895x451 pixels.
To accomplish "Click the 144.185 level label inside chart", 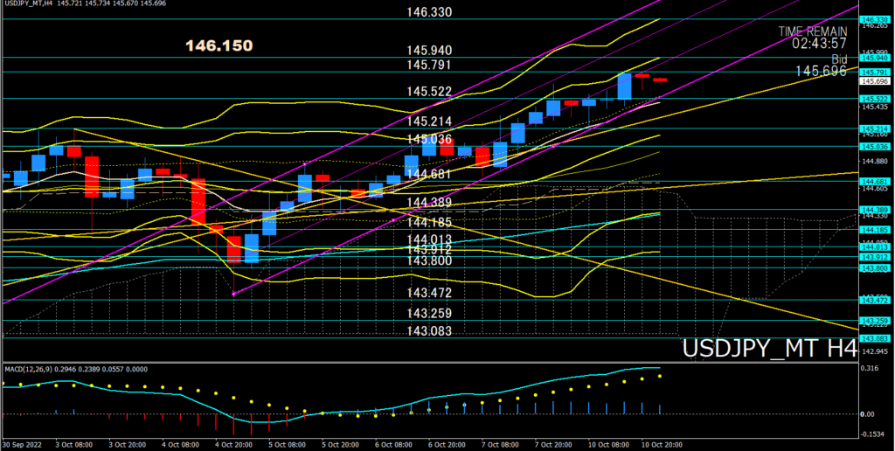I will pyautogui.click(x=429, y=223).
